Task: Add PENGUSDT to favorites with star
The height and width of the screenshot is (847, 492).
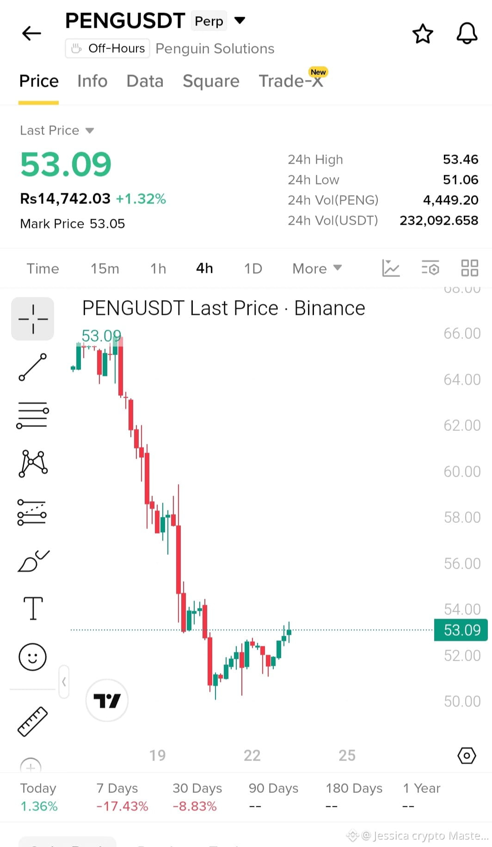Action: tap(423, 34)
